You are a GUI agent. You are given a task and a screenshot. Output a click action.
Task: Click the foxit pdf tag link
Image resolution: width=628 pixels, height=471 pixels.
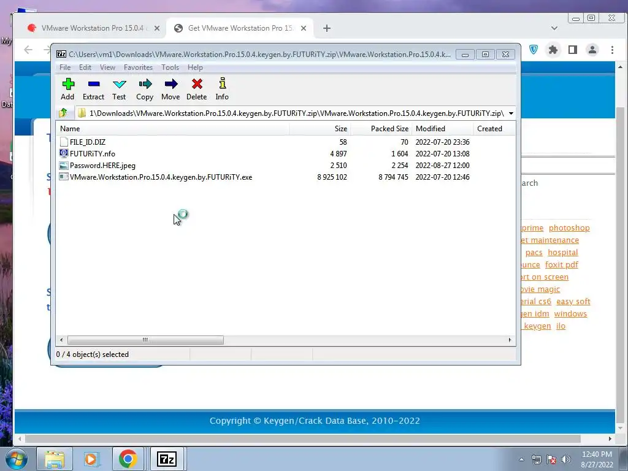pos(562,265)
